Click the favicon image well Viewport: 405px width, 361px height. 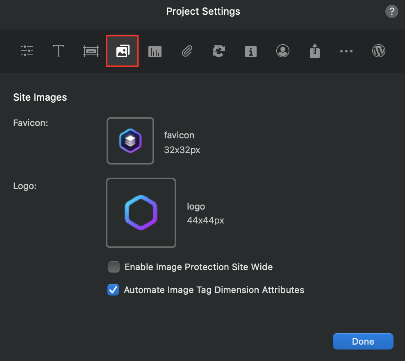[130, 141]
